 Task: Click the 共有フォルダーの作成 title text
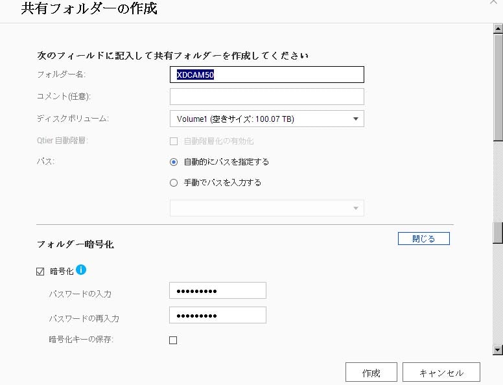coord(89,8)
